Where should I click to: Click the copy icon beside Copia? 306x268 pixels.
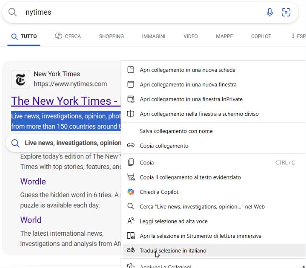pos(131,162)
